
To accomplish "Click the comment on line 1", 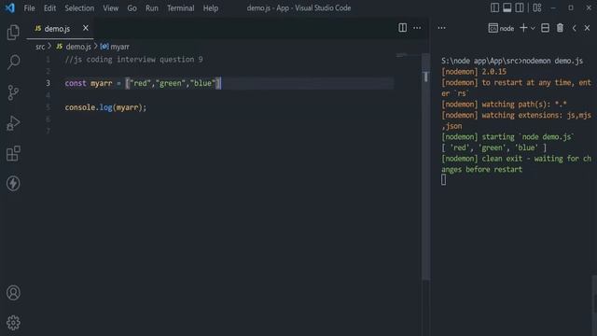I will (x=133, y=60).
